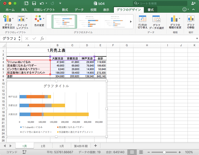Click the zoom out minus icon
Image resolution: width=199 pixels, height=155 pixels.
pos(149,152)
